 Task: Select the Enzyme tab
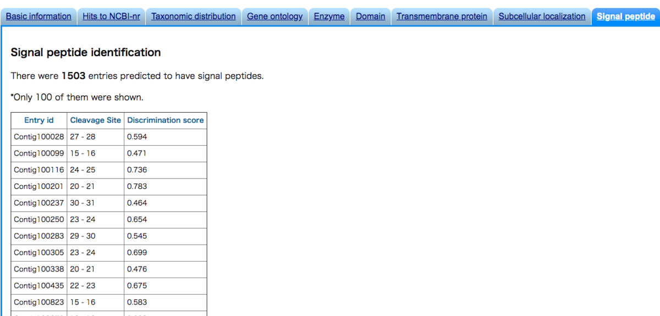click(329, 16)
